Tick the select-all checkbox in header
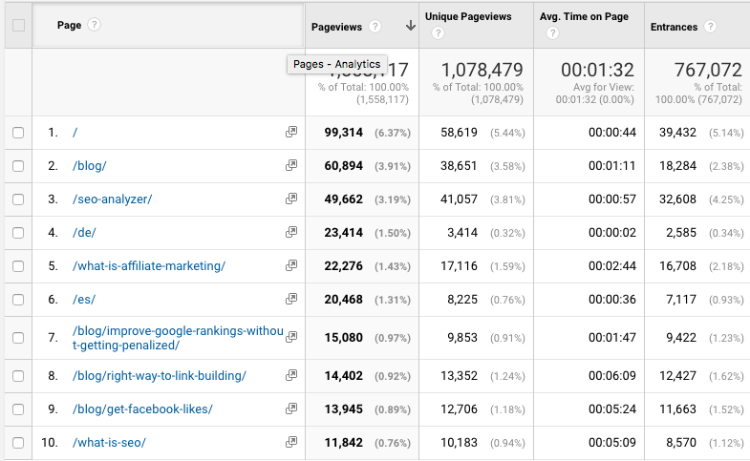Image resolution: width=750 pixels, height=461 pixels. 18,25
